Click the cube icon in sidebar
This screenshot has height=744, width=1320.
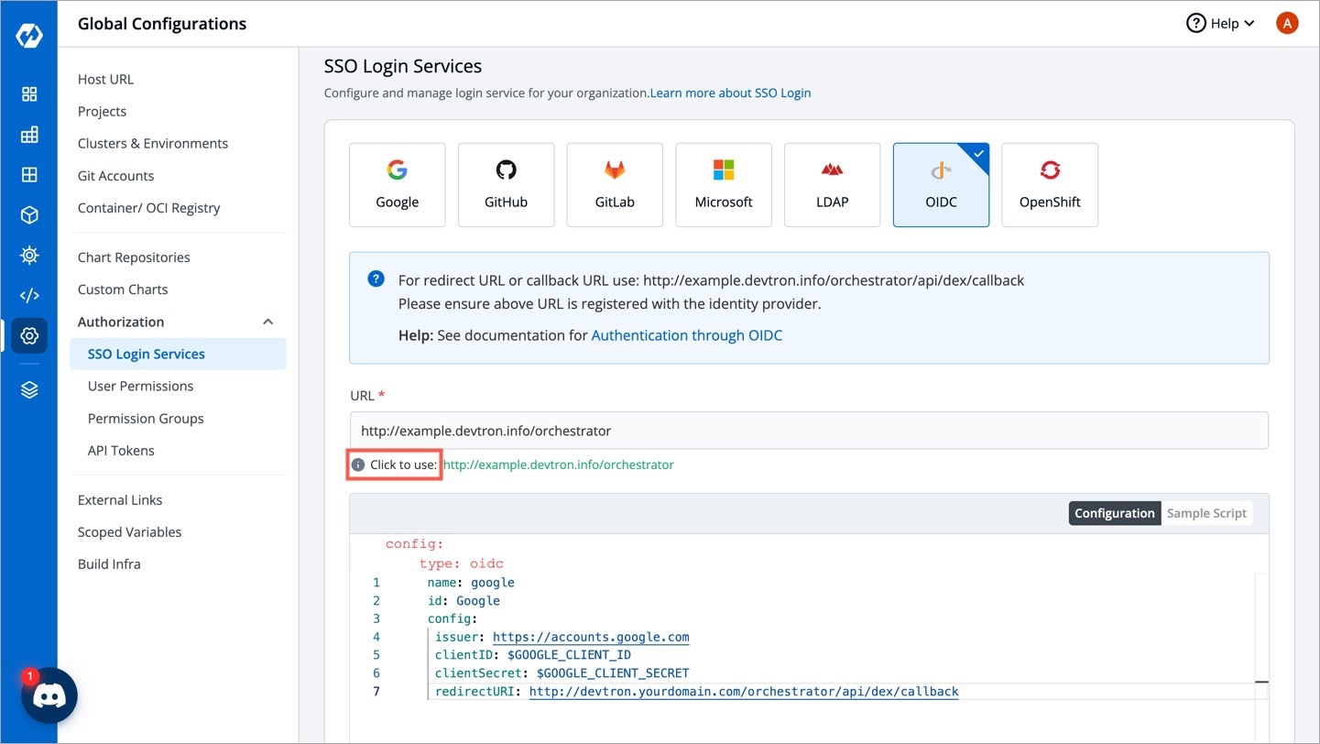click(x=29, y=215)
